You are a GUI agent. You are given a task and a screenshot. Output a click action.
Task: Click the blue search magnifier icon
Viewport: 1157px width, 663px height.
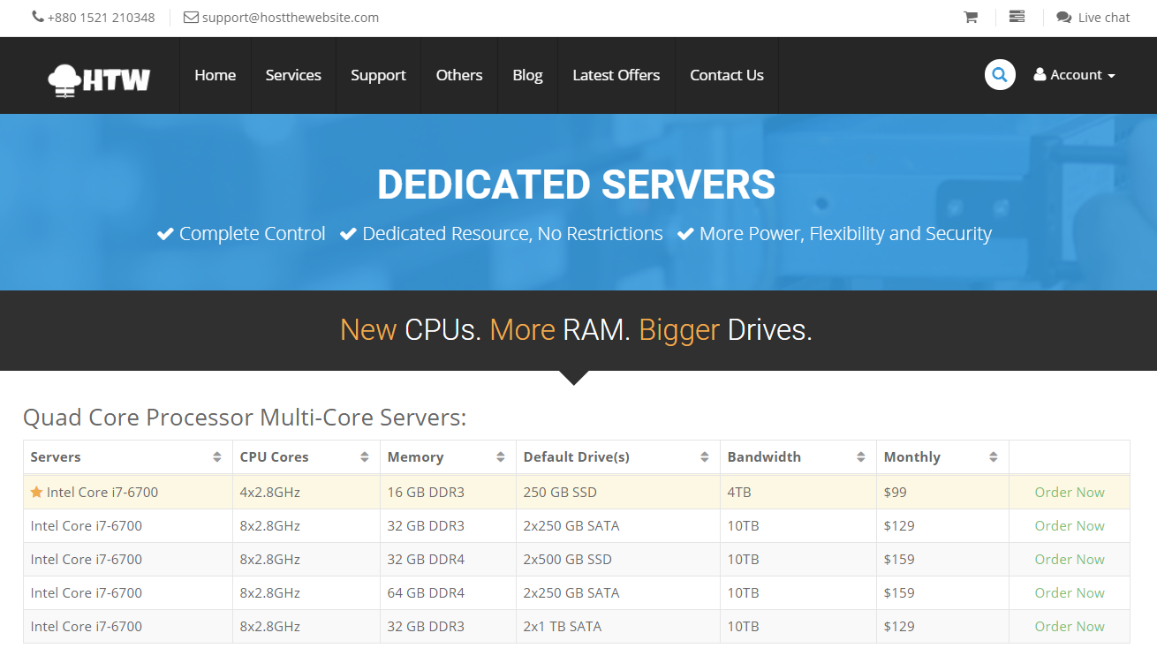1000,75
